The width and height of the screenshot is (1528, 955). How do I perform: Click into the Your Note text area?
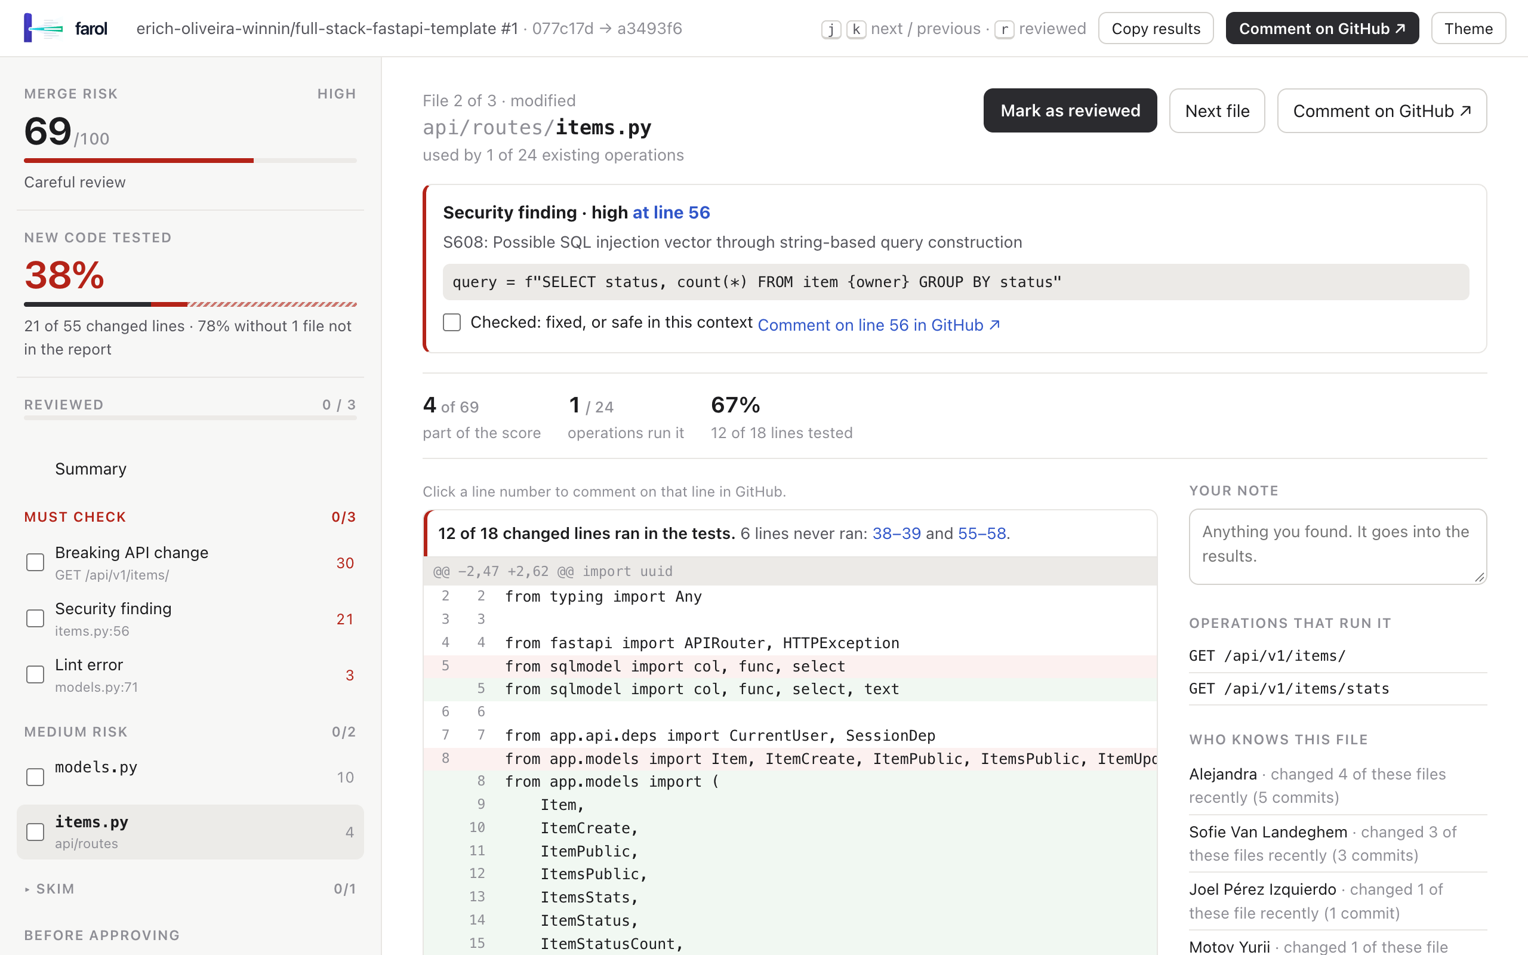click(1338, 546)
